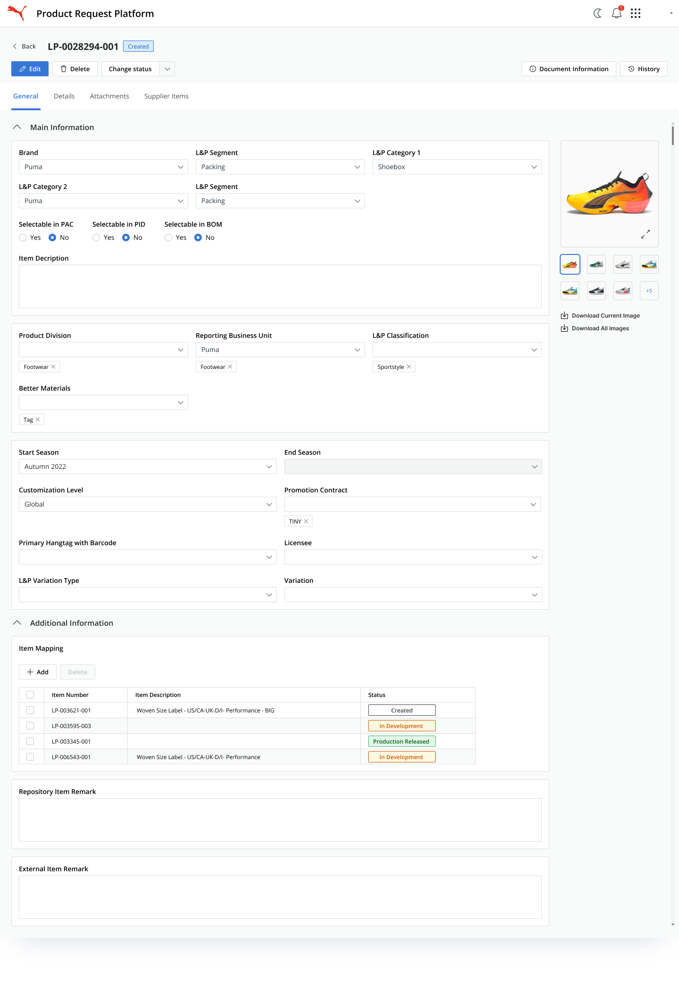Image resolution: width=679 pixels, height=990 pixels.
Task: Open the Change status dropdown arrow
Action: tap(167, 69)
